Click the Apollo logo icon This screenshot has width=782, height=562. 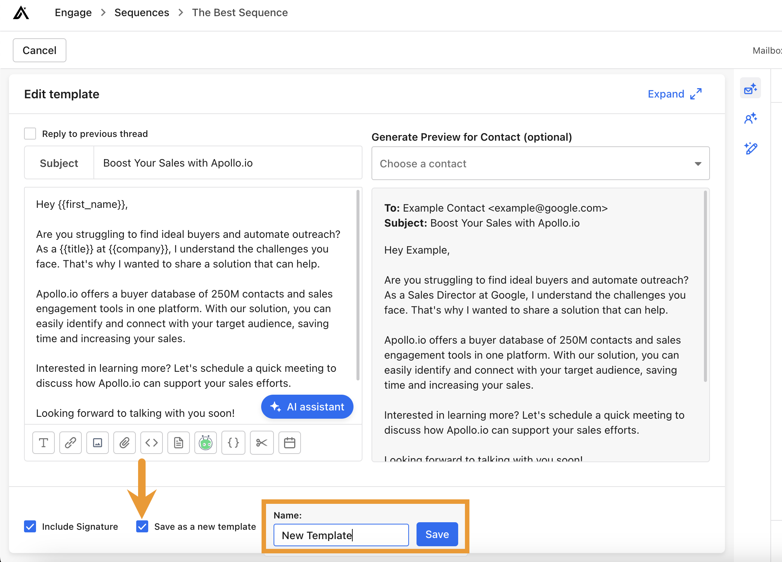[x=21, y=12]
